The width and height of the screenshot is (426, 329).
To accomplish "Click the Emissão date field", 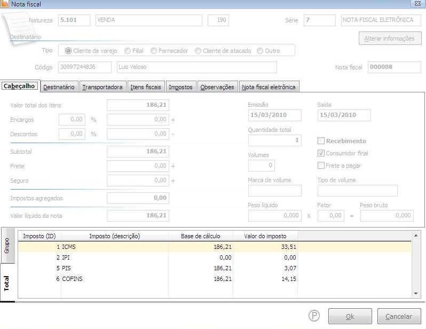I will (x=275, y=115).
